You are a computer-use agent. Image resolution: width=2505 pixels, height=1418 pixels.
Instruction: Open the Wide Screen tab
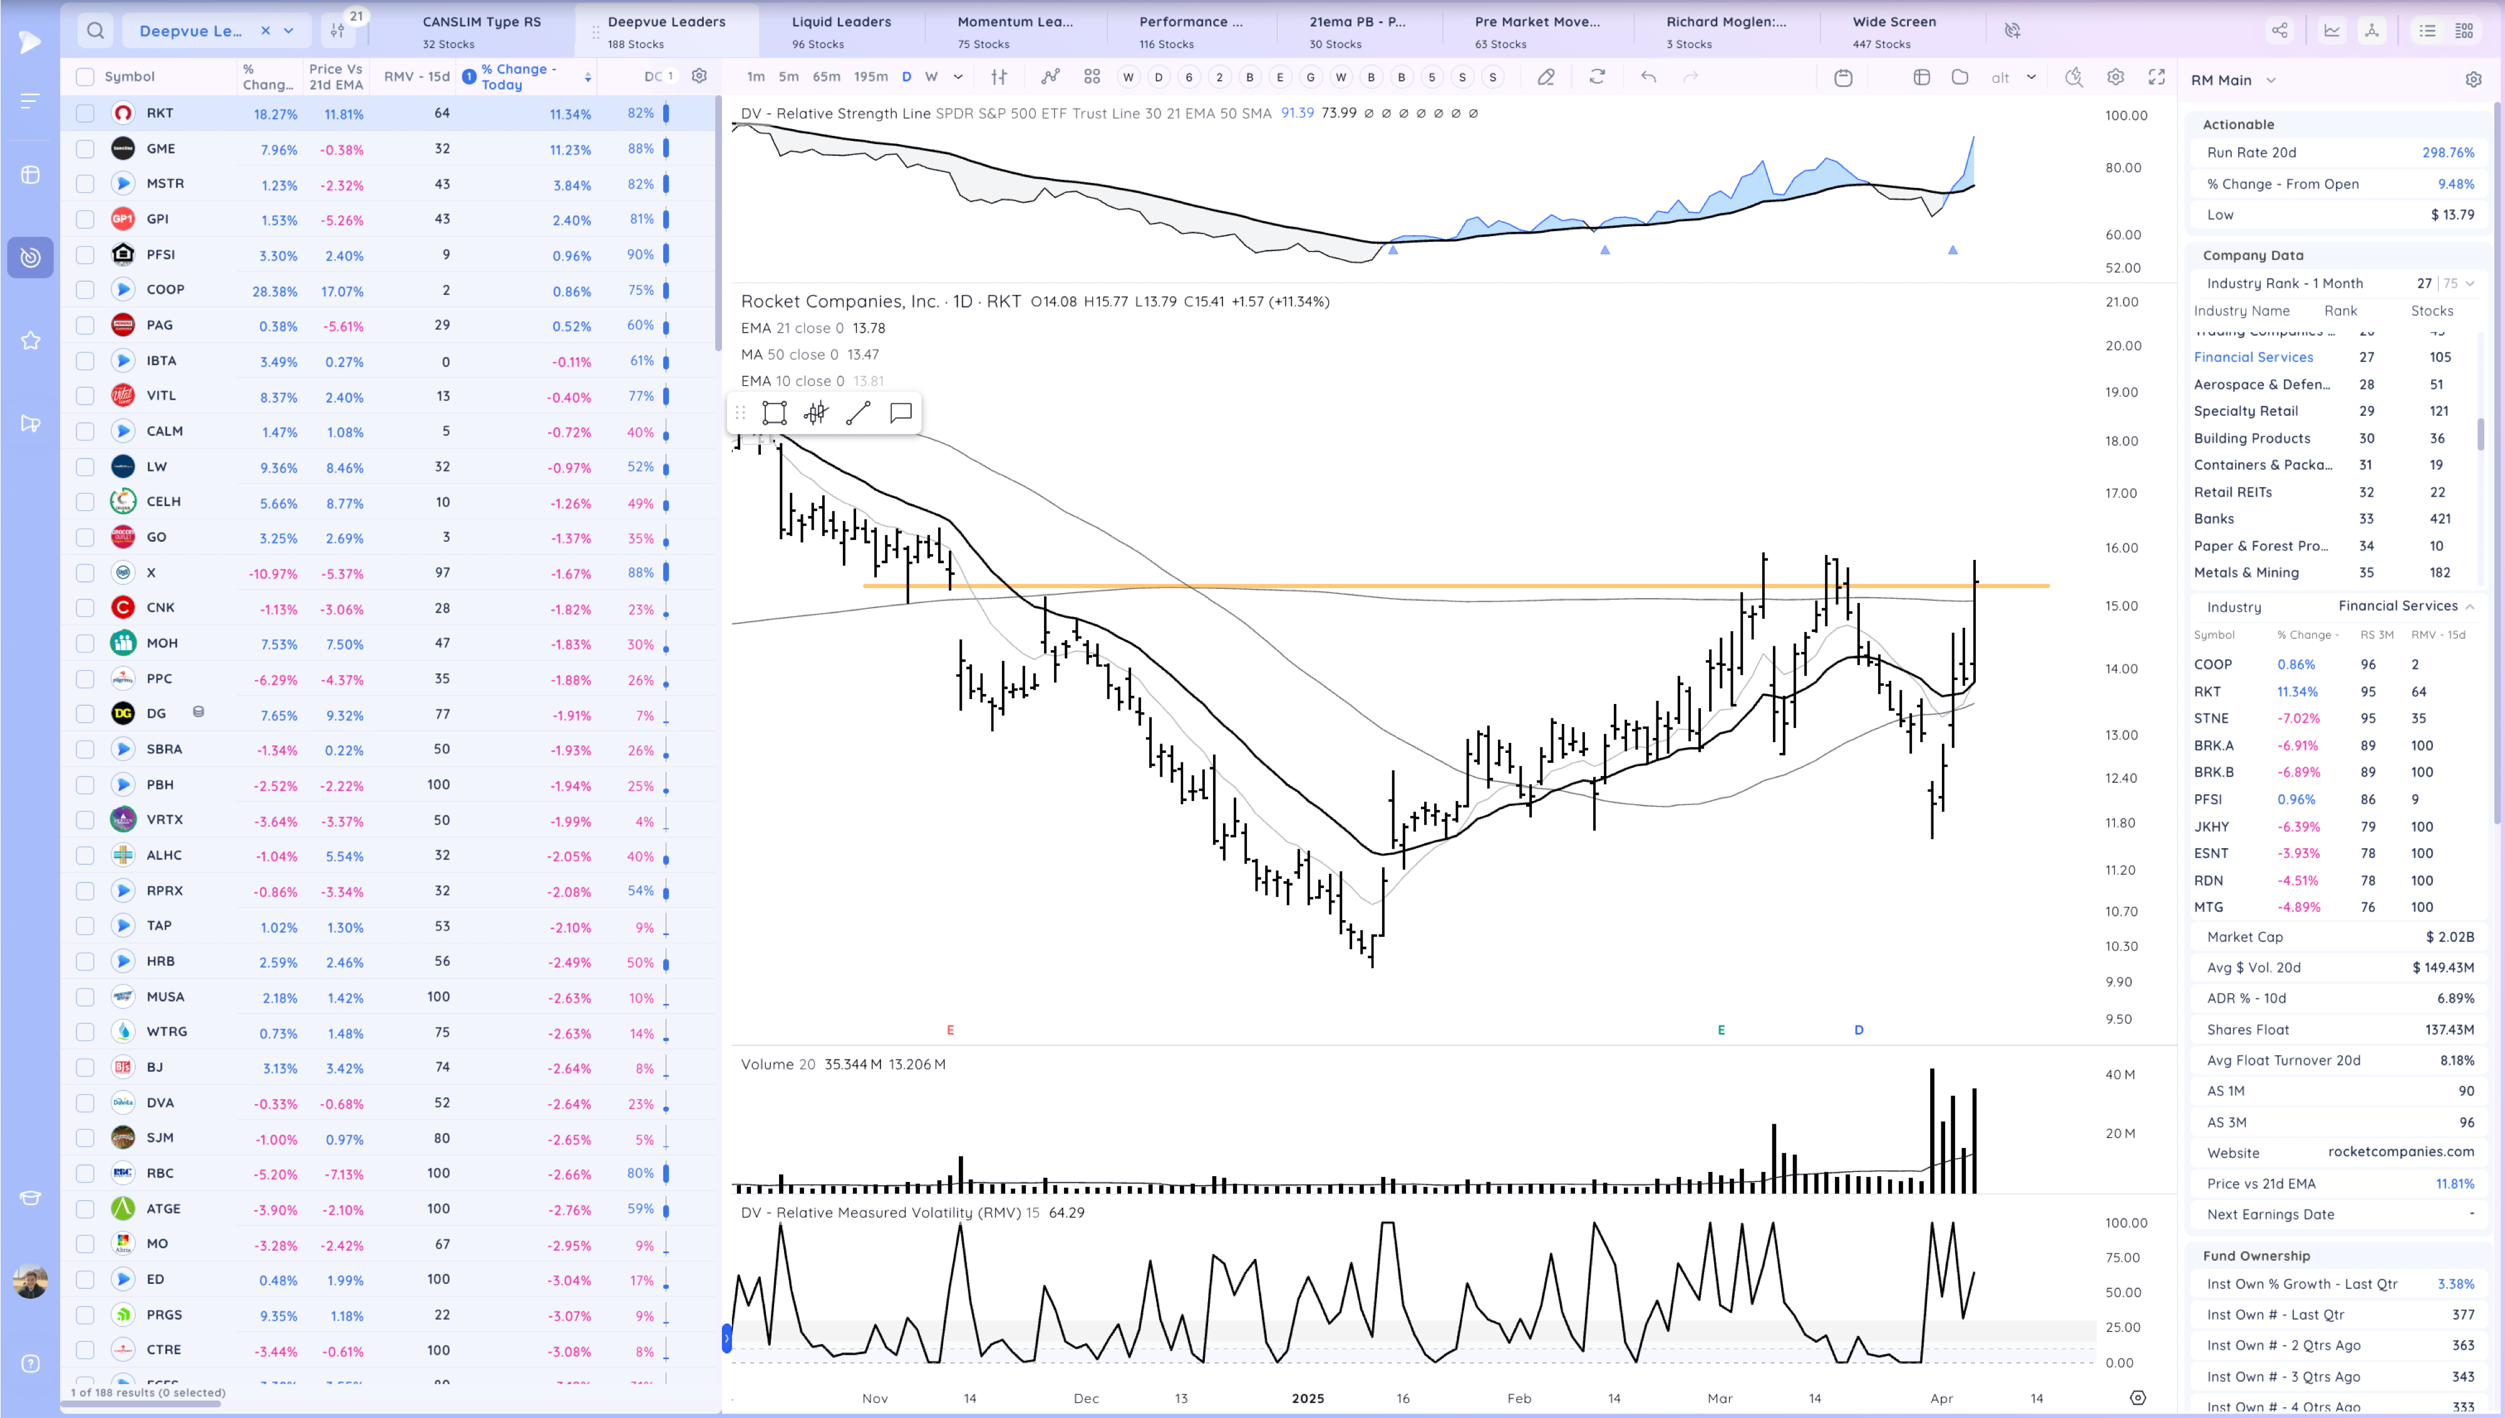tap(1894, 31)
